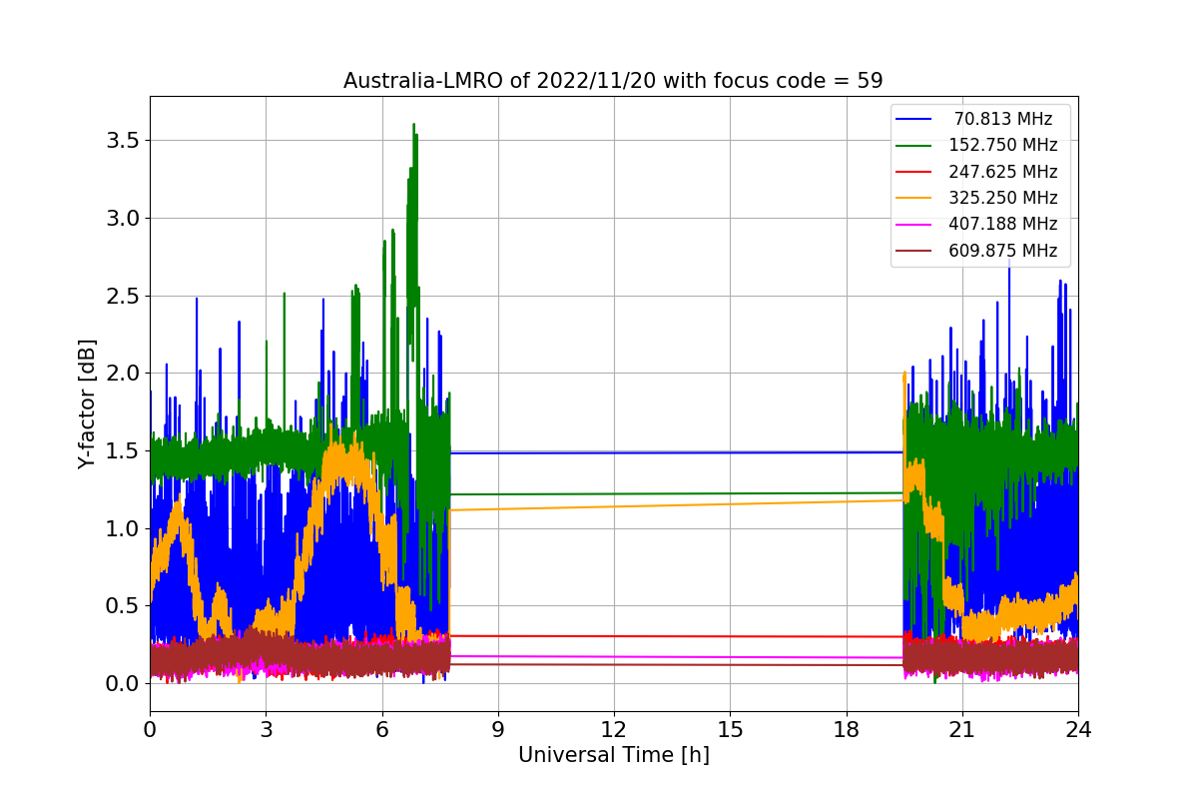Click y-axis tick label 2.5
Viewport: 1198px width, 799px height.
pos(122,296)
